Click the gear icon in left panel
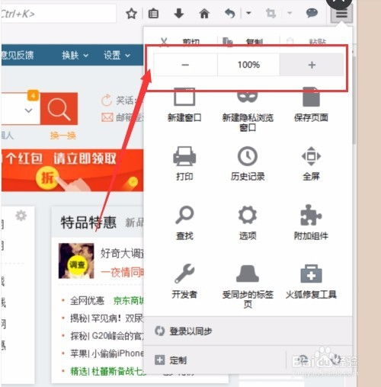Image resolution: width=381 pixels, height=387 pixels. click(x=21, y=216)
